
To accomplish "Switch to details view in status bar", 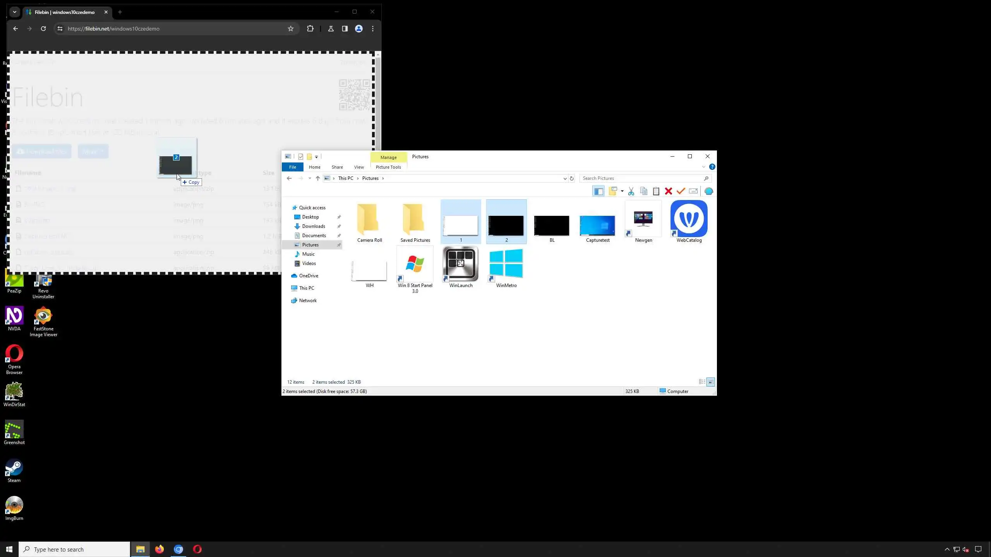I will [702, 382].
